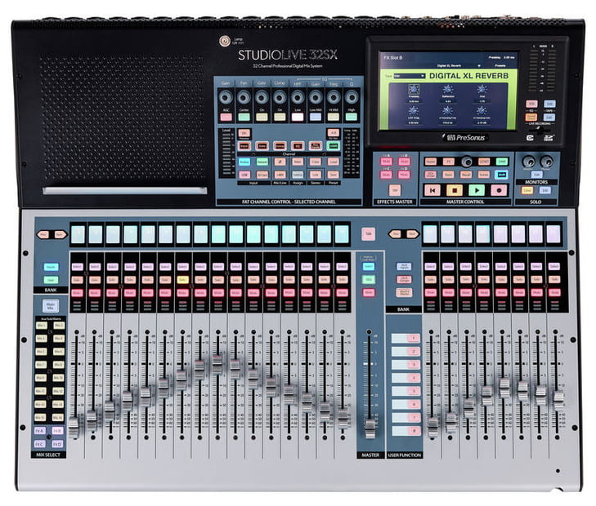Select the Gate encoder knob
Screen dimensions: 596x506
coord(262,97)
